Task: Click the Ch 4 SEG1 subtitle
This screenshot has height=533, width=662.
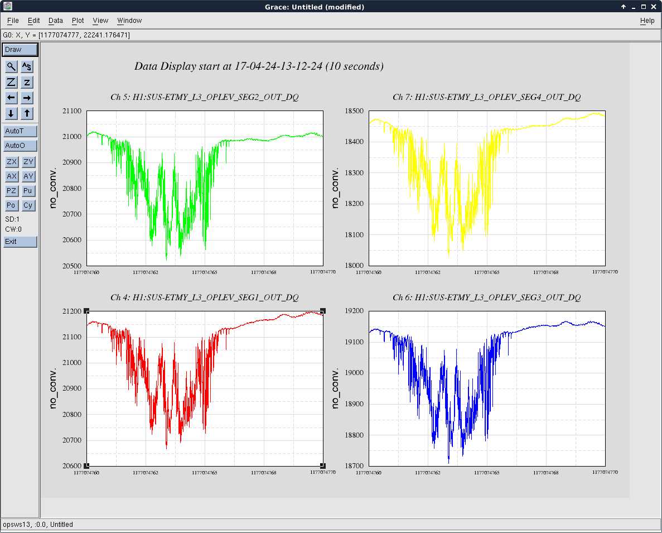Action: (205, 297)
